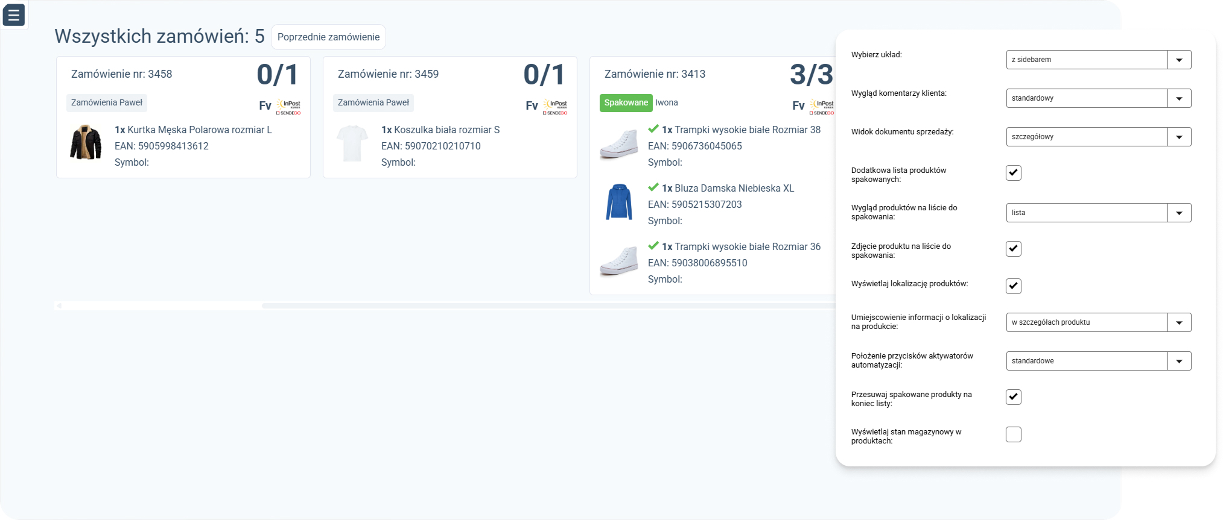Screen dimensions: 1223x520
Task: Click the InPost logo on order 3458
Action: pos(288,107)
